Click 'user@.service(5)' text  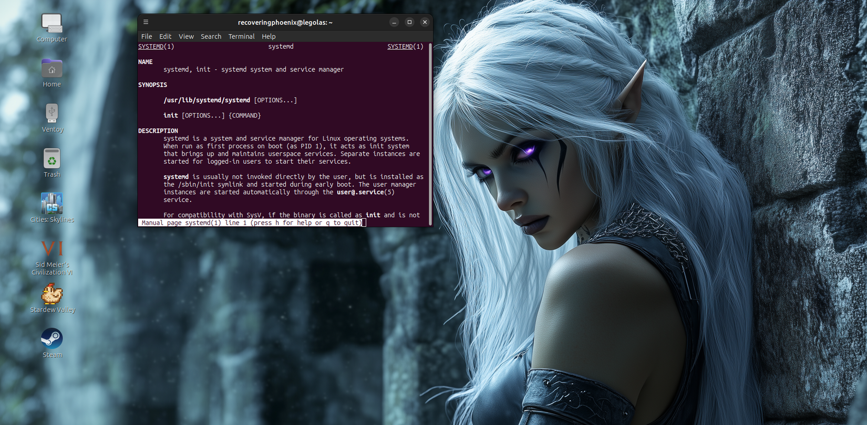tap(366, 192)
